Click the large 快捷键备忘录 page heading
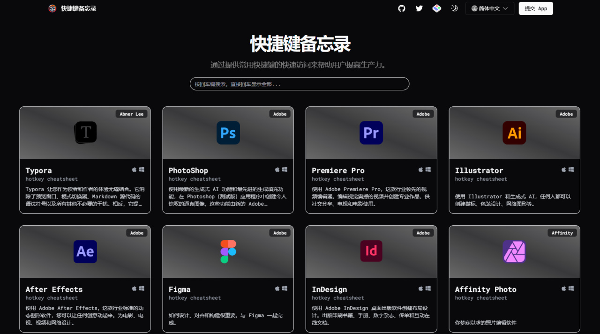 click(x=300, y=44)
